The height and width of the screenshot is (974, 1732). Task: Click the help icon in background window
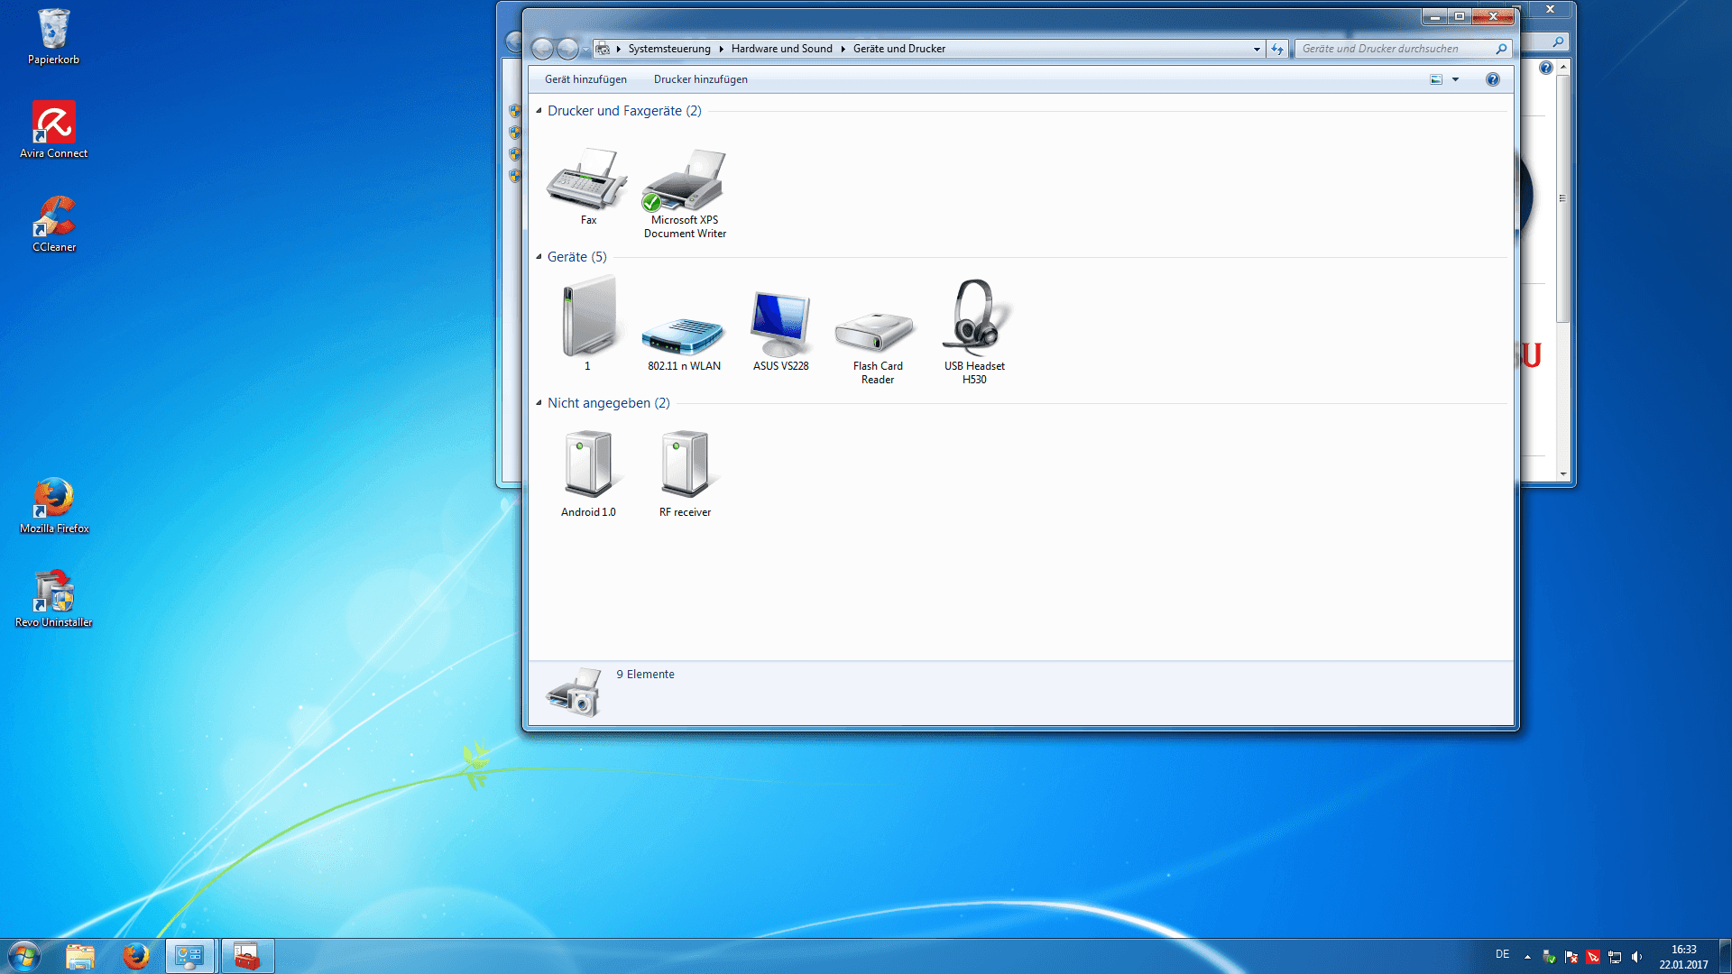click(x=1546, y=68)
